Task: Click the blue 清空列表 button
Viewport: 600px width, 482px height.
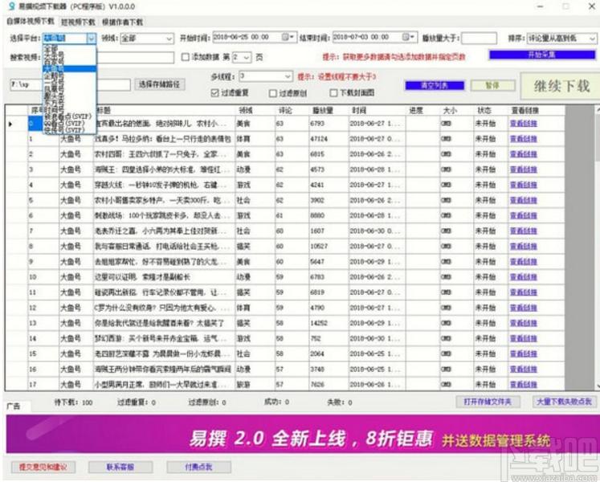Action: tap(435, 85)
